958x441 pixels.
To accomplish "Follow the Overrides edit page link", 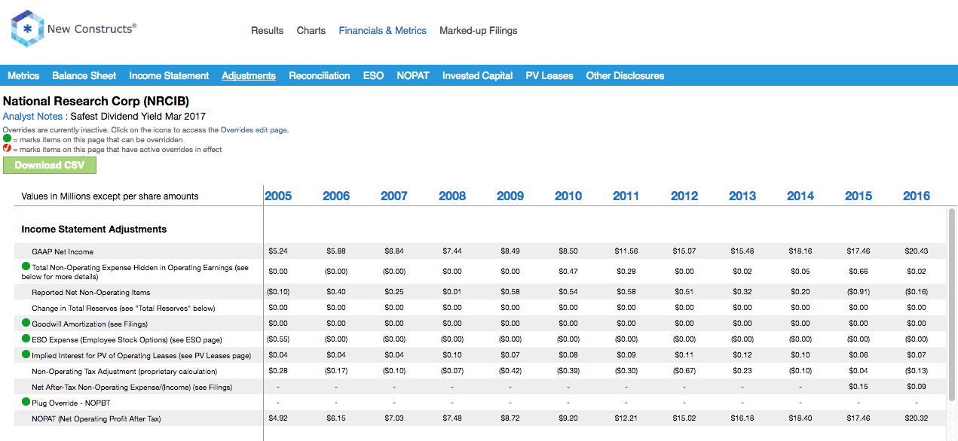I will (x=253, y=130).
